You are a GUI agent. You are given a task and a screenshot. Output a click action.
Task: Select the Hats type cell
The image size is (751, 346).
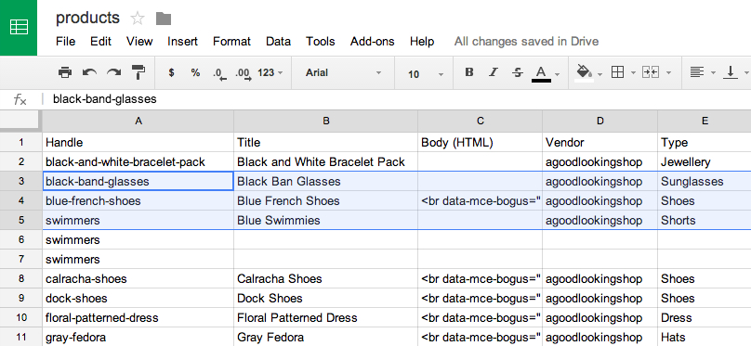(705, 337)
